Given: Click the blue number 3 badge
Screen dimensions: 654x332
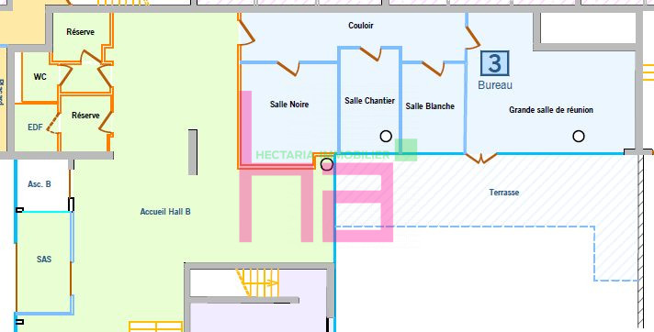Looking at the screenshot, I should pyautogui.click(x=495, y=63).
